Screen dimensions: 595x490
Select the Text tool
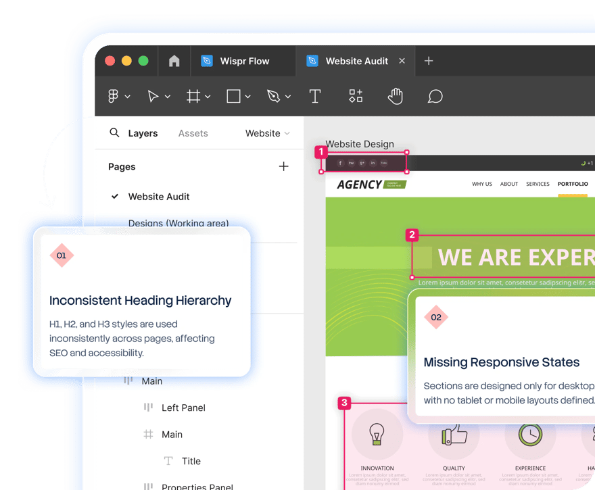[315, 97]
